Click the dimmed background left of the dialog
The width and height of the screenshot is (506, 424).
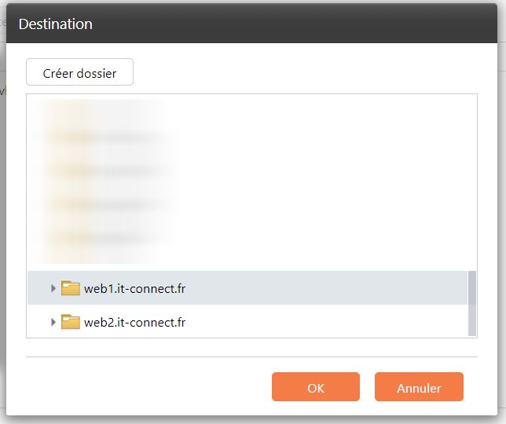(x=2, y=236)
